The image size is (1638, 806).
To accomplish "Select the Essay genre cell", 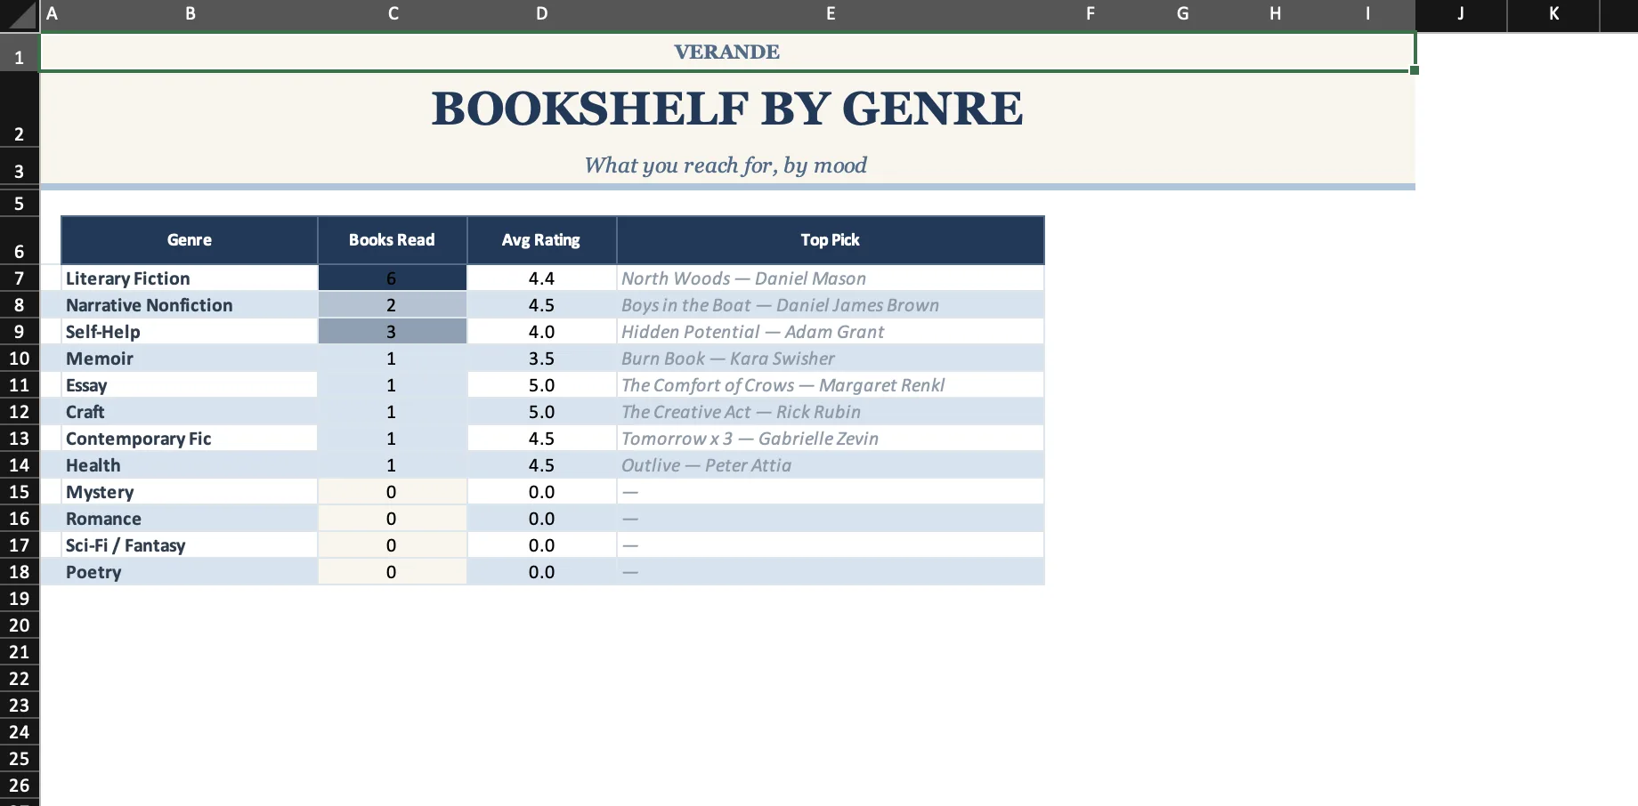I will tap(190, 385).
